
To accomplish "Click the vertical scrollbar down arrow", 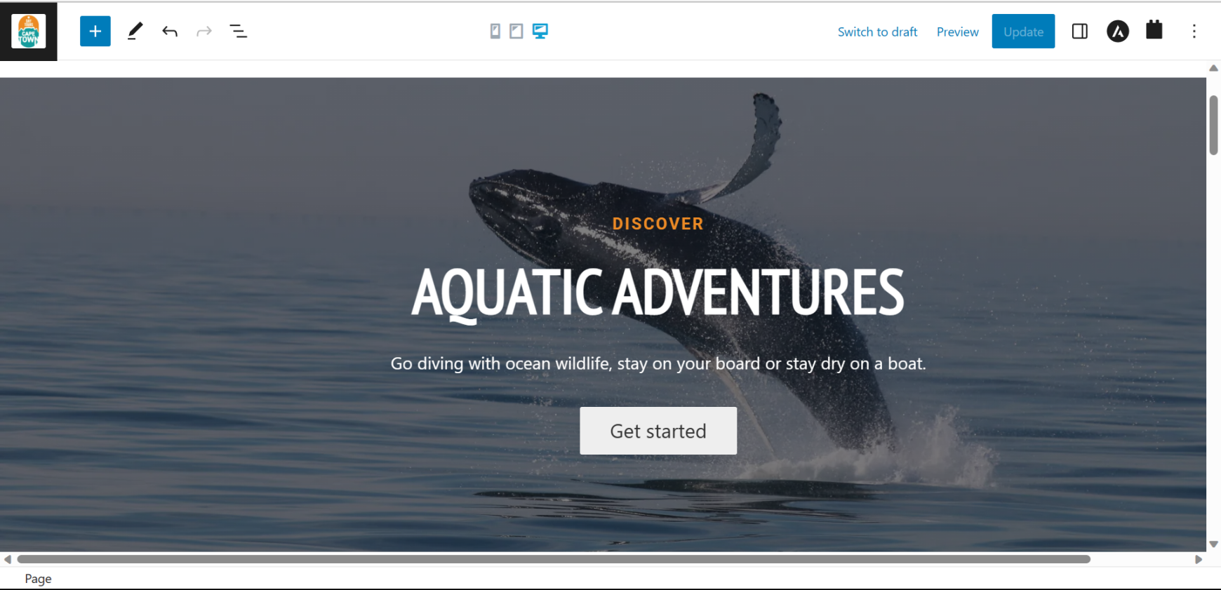I will 1213,544.
